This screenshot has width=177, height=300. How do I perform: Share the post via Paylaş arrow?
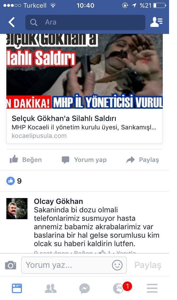point(143,160)
